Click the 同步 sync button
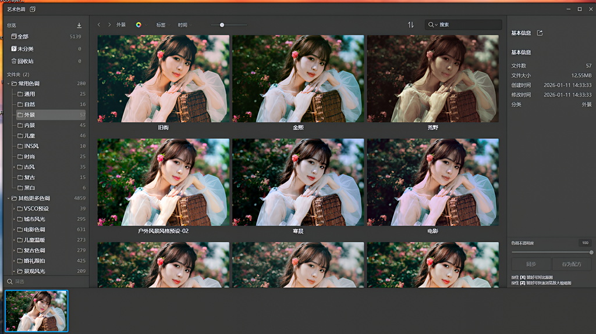The width and height of the screenshot is (596, 334). click(531, 264)
